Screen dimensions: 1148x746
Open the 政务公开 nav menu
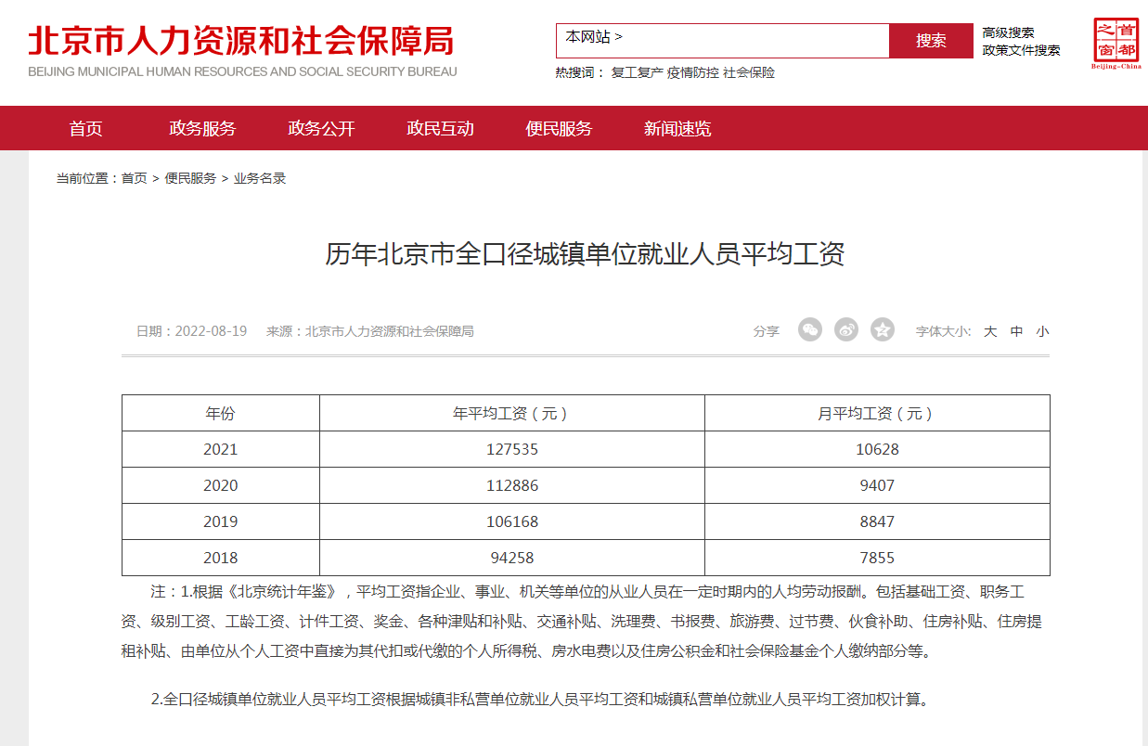tap(321, 128)
